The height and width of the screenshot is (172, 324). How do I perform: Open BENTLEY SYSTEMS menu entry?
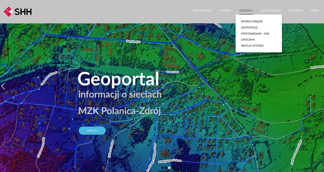pos(252,45)
